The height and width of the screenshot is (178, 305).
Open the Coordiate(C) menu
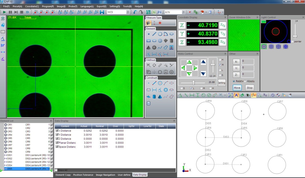[x=32, y=6]
